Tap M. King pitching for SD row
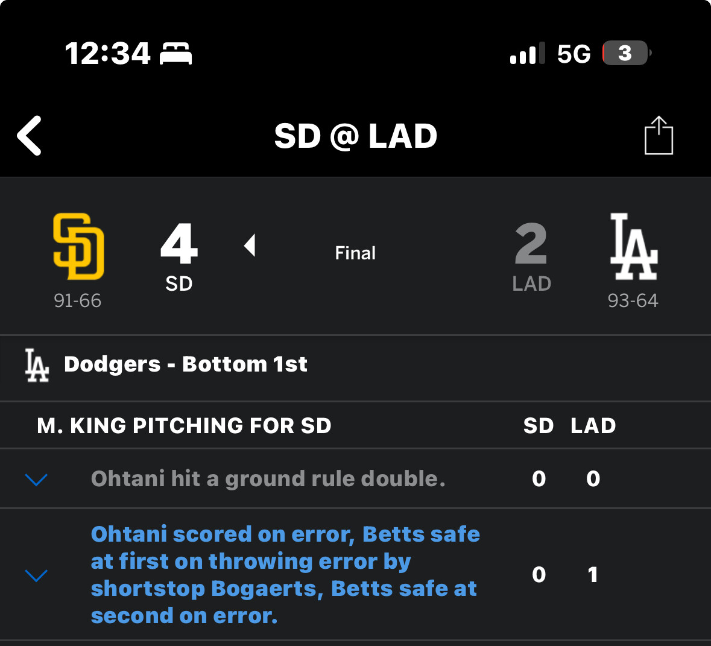 (x=184, y=426)
